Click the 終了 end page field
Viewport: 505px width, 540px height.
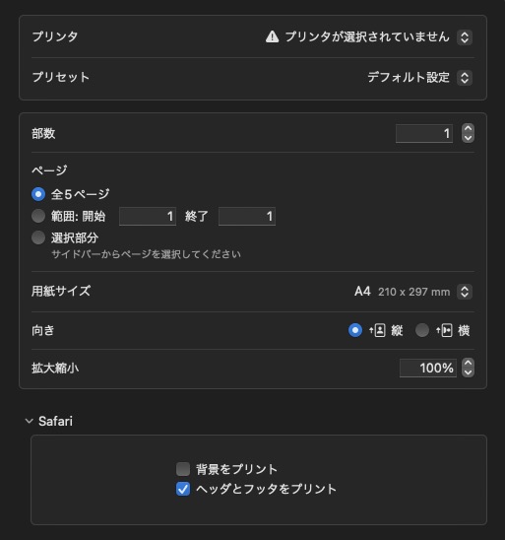(x=247, y=216)
